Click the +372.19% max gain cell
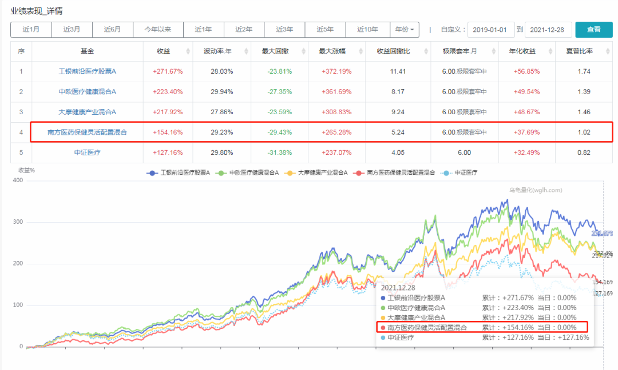Image resolution: width=618 pixels, height=370 pixels. click(x=336, y=71)
